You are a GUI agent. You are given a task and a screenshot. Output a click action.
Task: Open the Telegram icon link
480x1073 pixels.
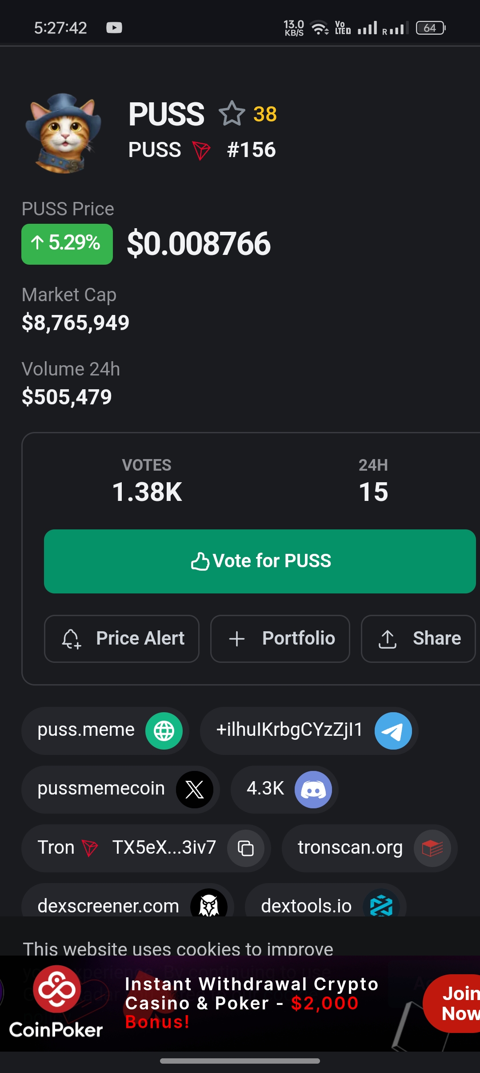(393, 731)
